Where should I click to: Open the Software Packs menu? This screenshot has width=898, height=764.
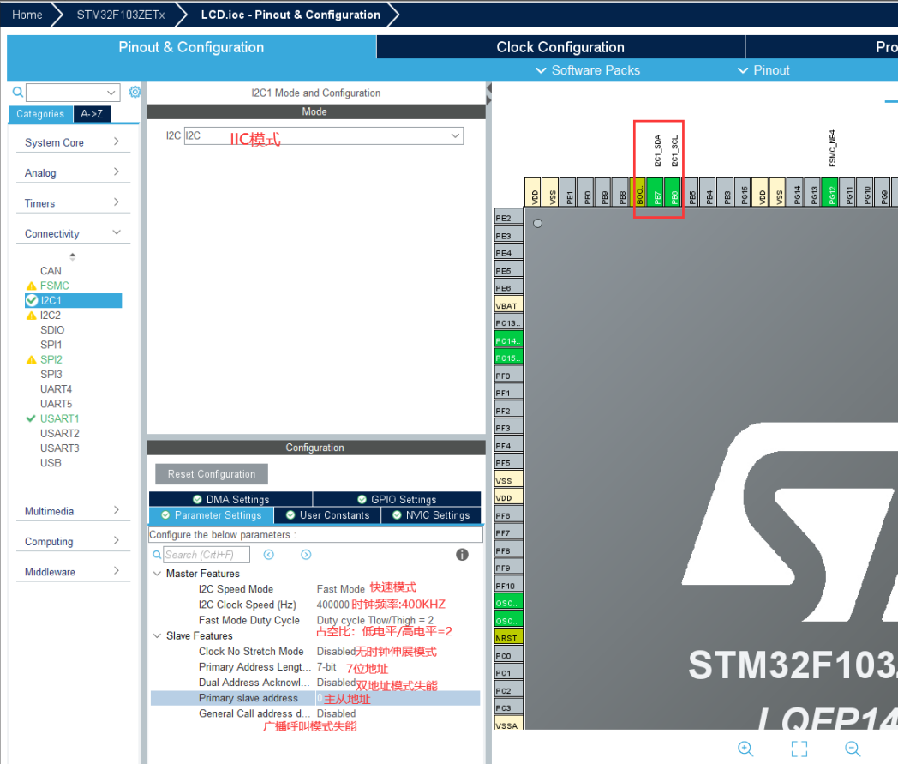click(588, 70)
